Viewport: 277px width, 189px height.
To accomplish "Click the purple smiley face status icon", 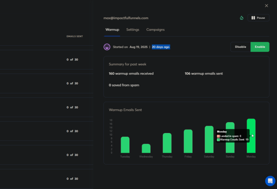I will [x=107, y=47].
